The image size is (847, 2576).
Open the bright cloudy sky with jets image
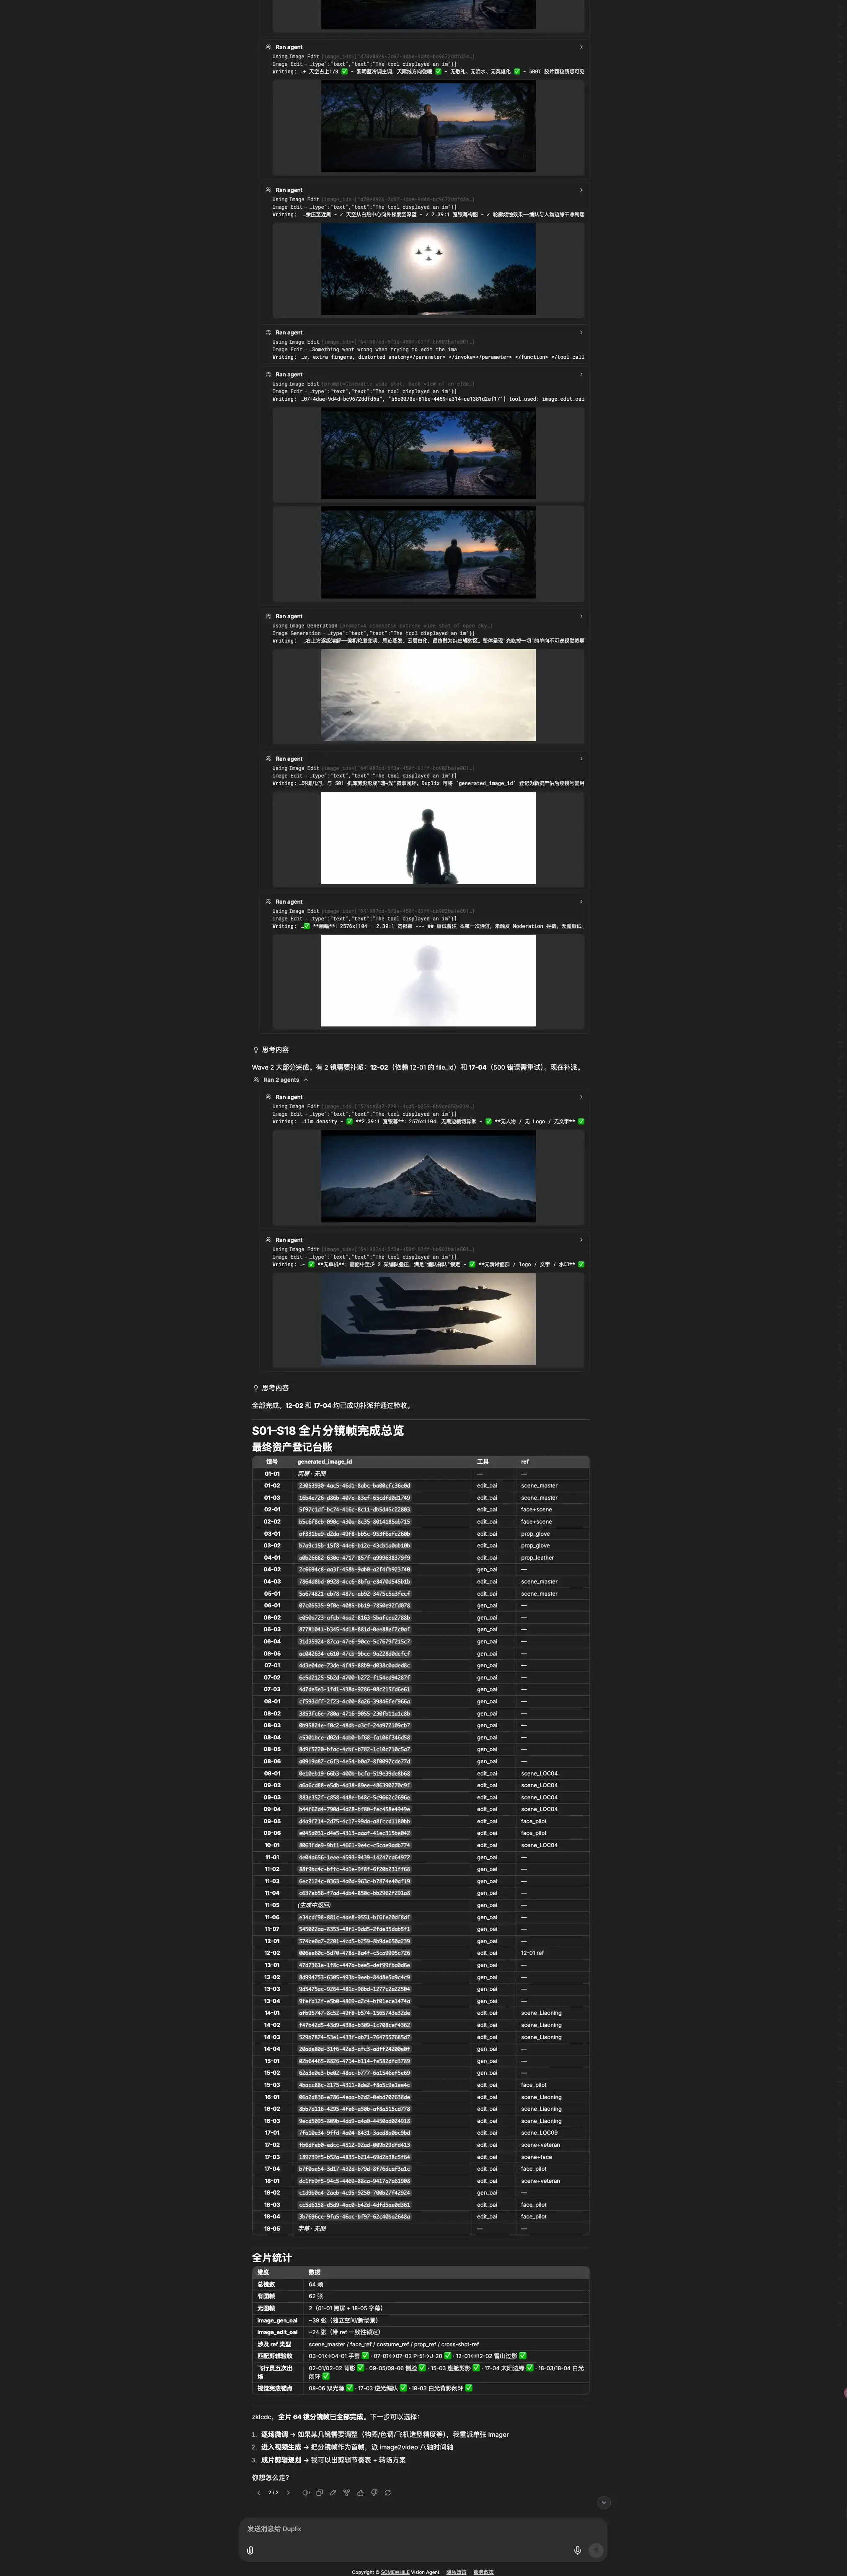click(x=428, y=695)
